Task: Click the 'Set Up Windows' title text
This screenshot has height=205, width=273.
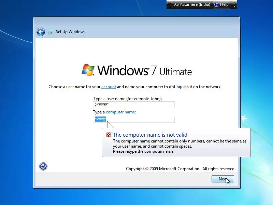Action: point(71,32)
